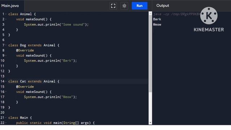Click line number 20 in the gutter
231x130 pixels.
click(3, 113)
